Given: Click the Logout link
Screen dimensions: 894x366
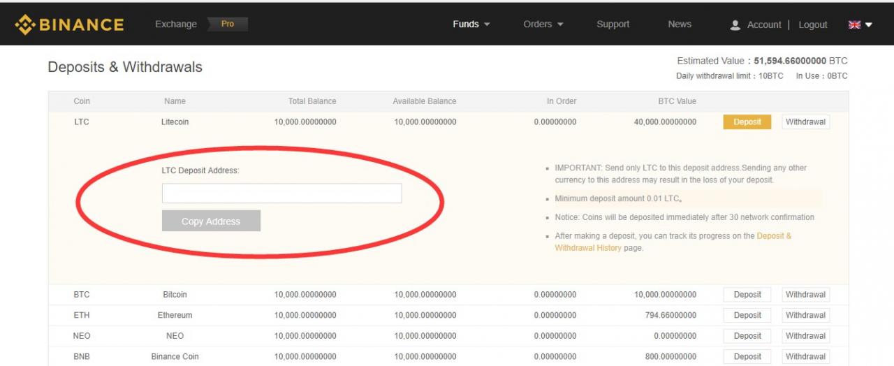Looking at the screenshot, I should tap(812, 24).
